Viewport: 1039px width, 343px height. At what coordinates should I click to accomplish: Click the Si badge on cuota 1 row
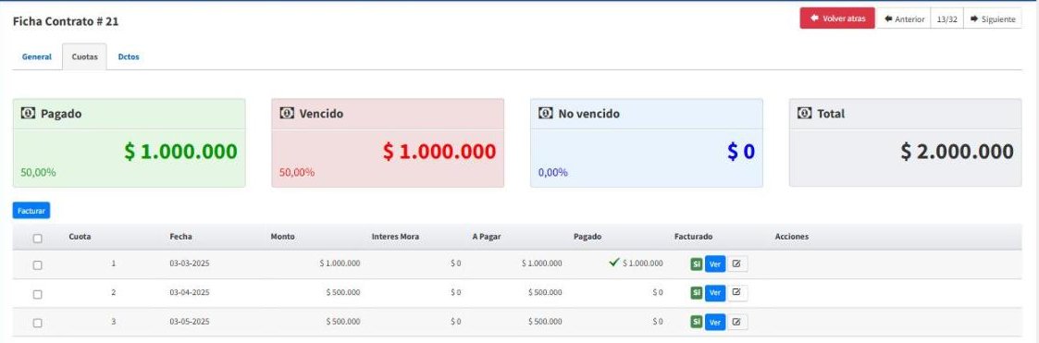pos(696,263)
